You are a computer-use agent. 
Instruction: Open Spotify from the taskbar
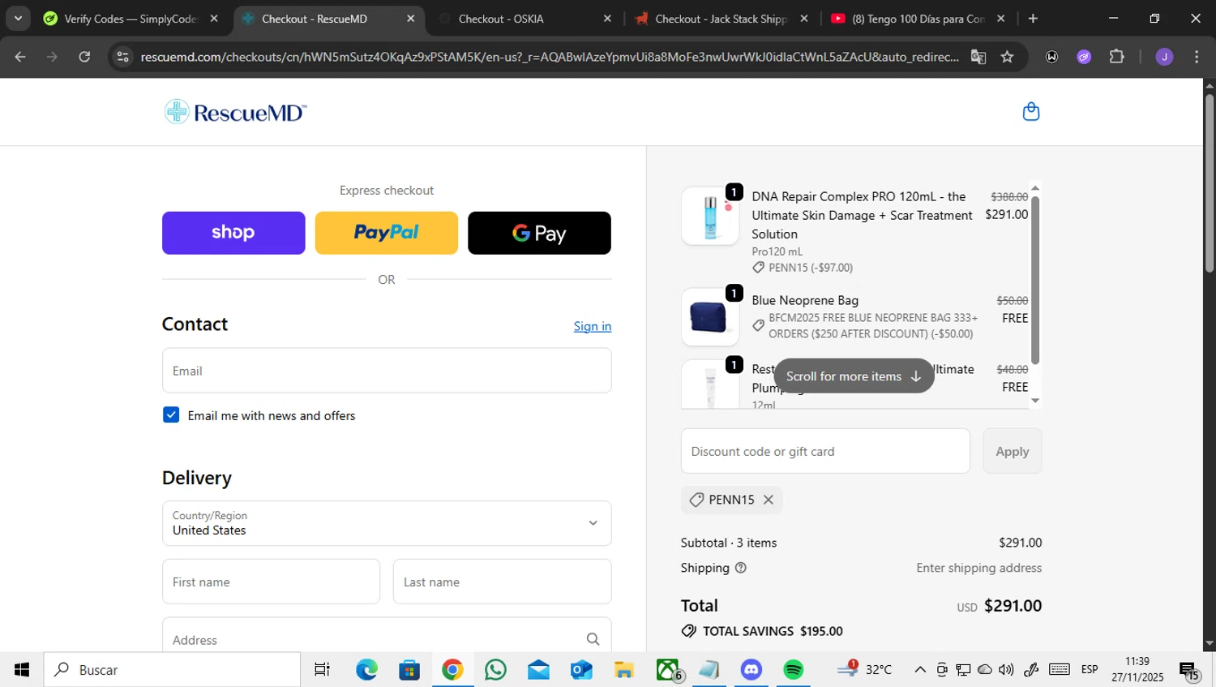tap(793, 669)
